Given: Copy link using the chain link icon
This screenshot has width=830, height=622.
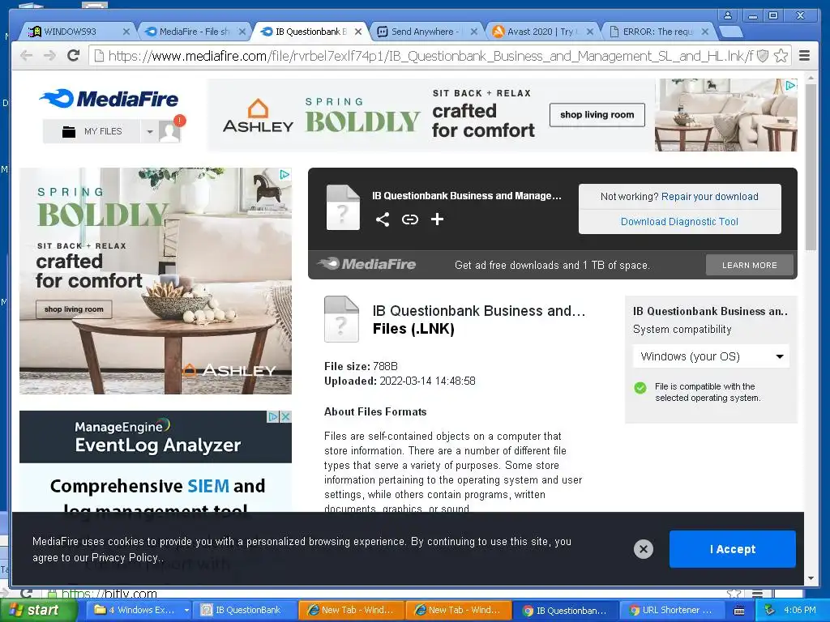Looking at the screenshot, I should (x=409, y=219).
